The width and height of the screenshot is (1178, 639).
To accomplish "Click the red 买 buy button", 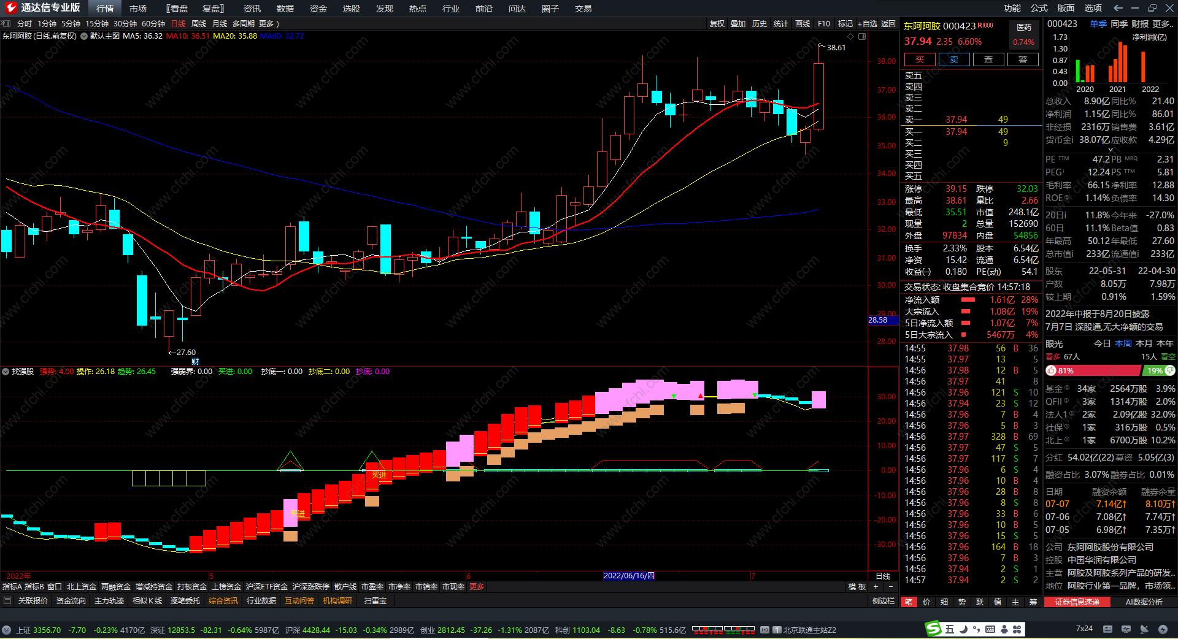I will [x=920, y=59].
